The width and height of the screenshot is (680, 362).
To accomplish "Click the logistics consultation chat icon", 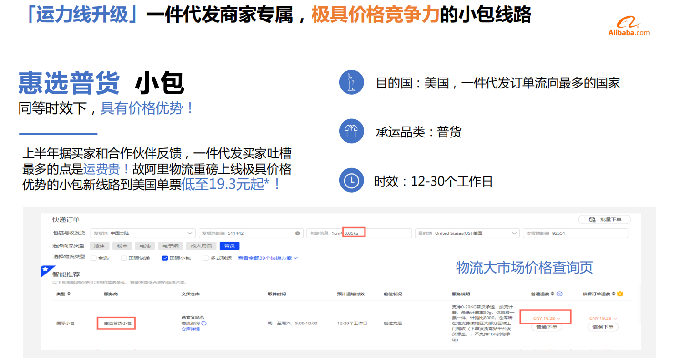I will tap(204, 323).
